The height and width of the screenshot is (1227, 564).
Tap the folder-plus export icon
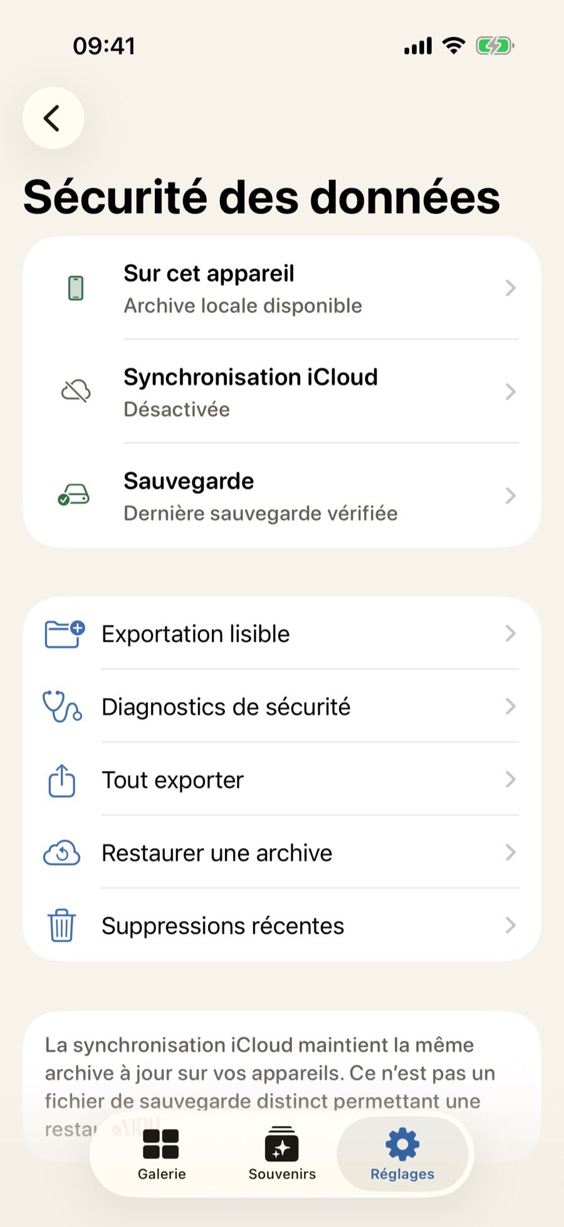[65, 634]
